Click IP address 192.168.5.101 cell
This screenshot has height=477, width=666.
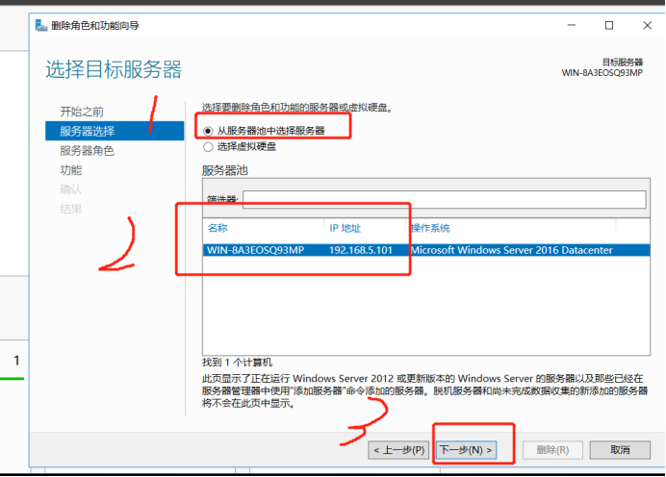(361, 250)
